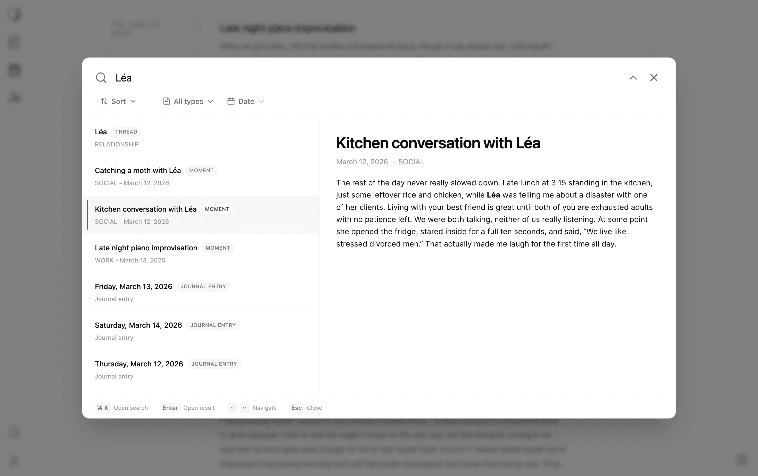
Task: Click the magnifier icon in the search bar
Action: point(101,77)
